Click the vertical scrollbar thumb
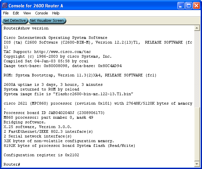The height and width of the screenshot is (169, 202). (197, 134)
